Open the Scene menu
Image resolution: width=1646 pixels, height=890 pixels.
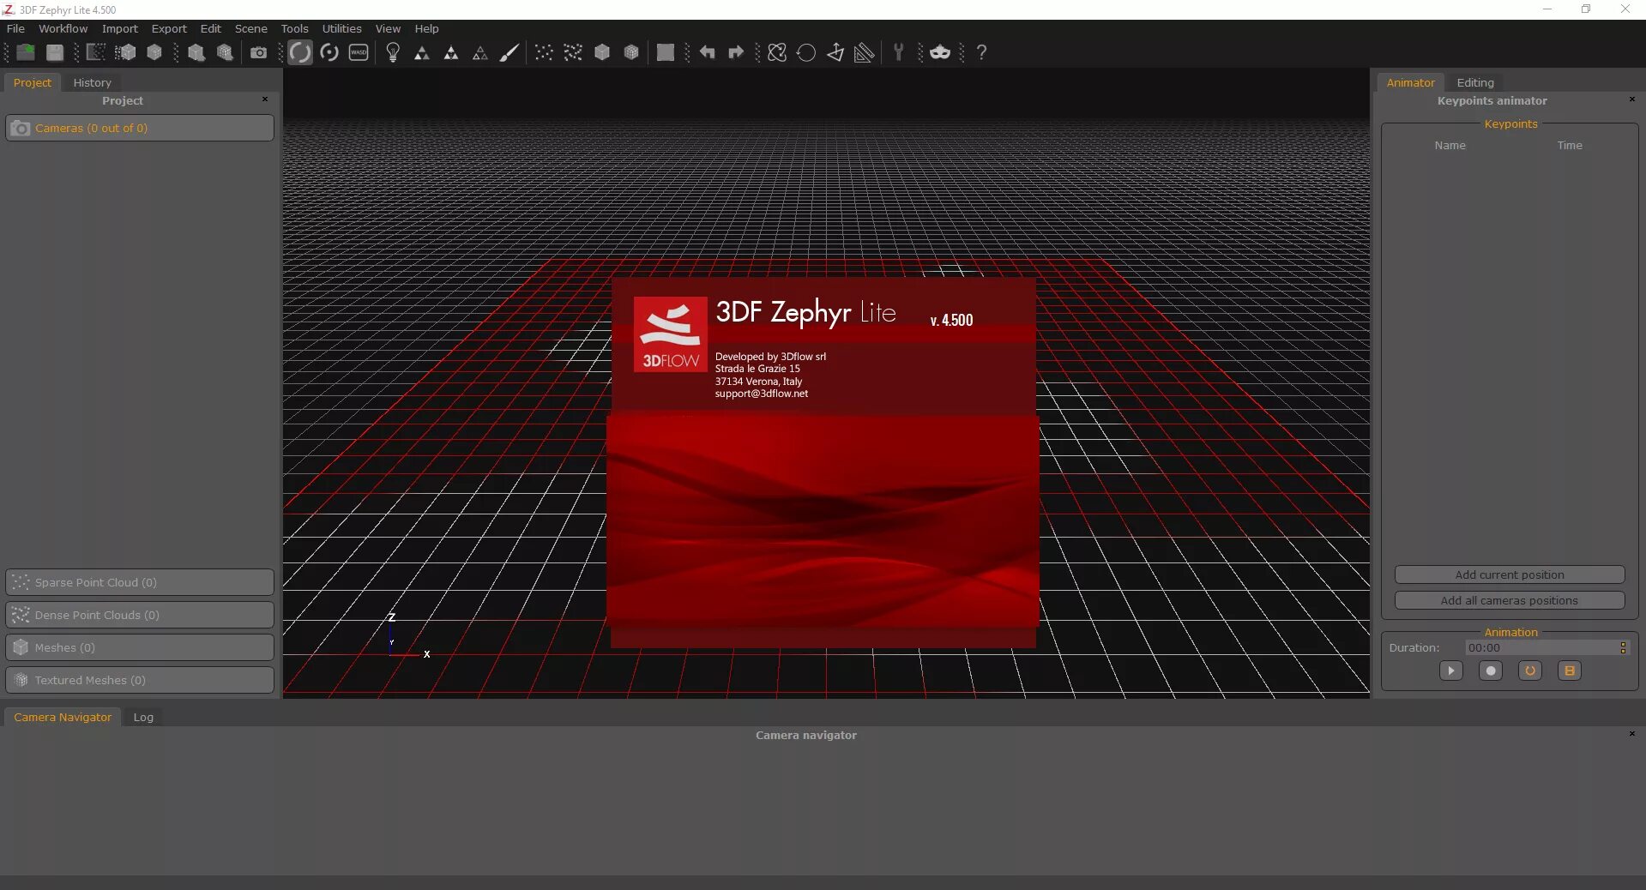pos(251,28)
